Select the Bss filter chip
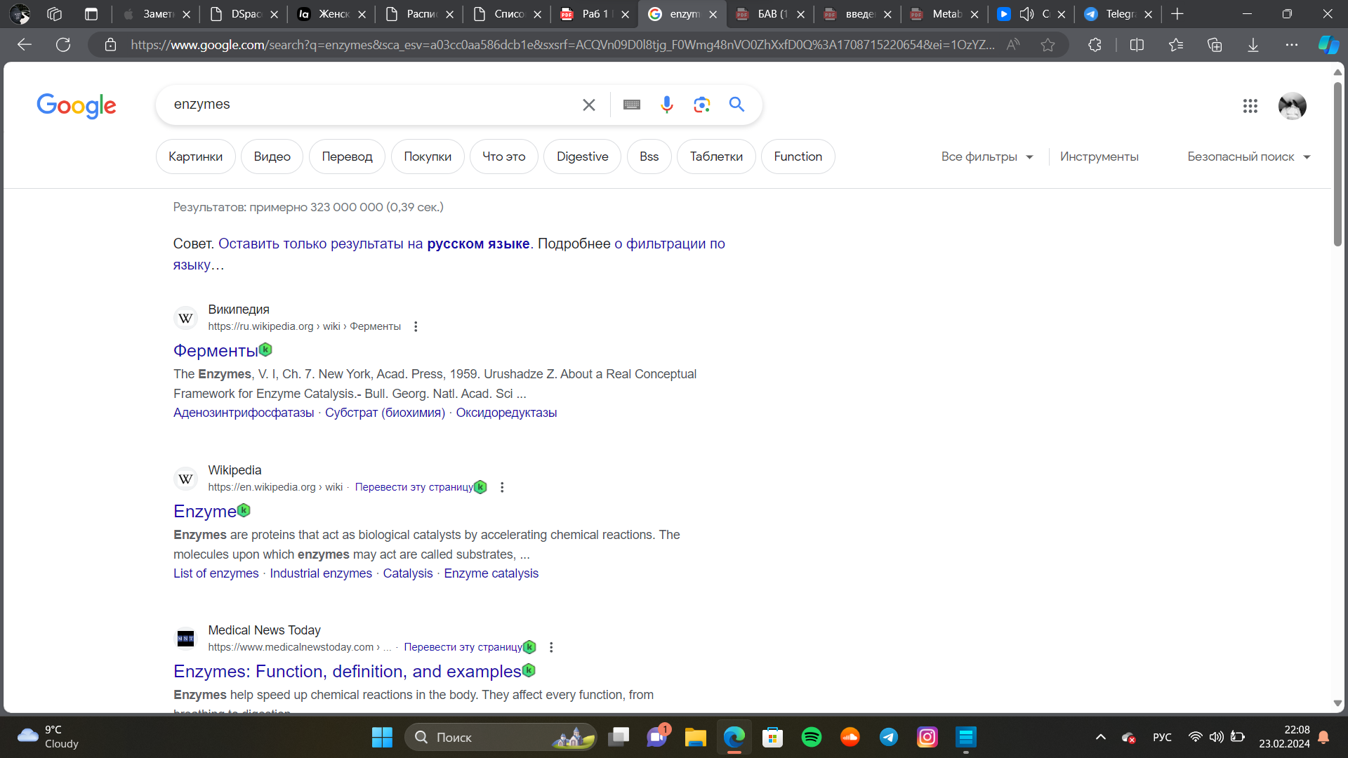Viewport: 1348px width, 758px height. pos(649,157)
